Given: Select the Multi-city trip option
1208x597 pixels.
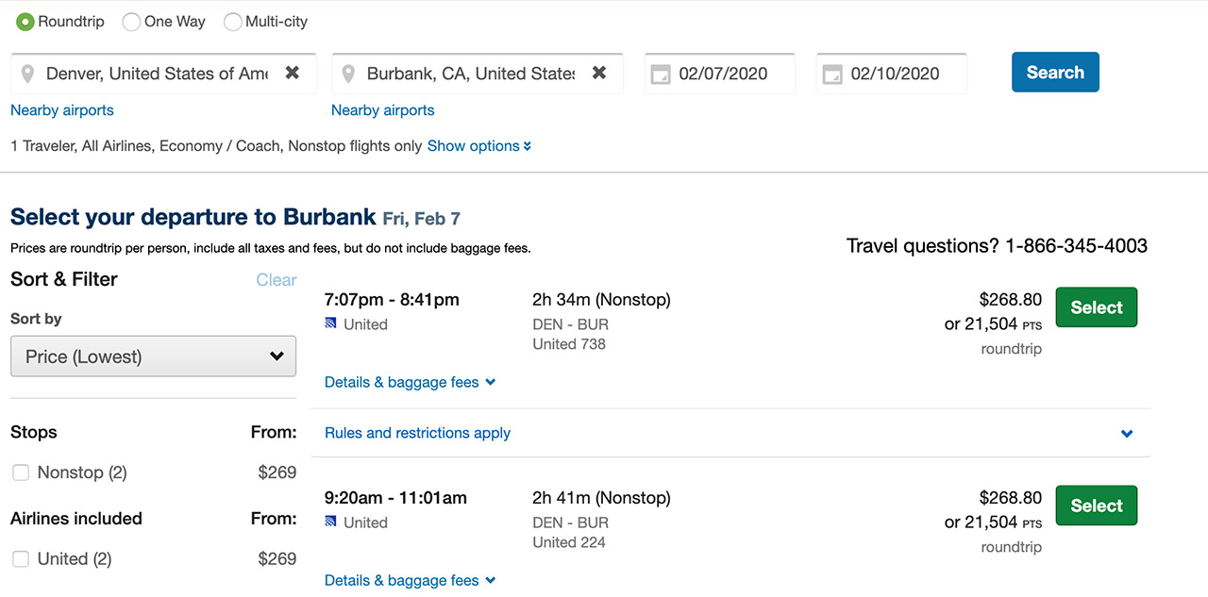Looking at the screenshot, I should pyautogui.click(x=233, y=22).
